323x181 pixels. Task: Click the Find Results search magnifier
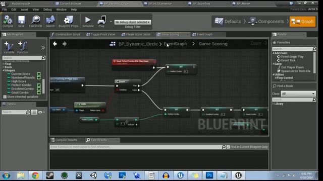pyautogui.click(x=224, y=147)
